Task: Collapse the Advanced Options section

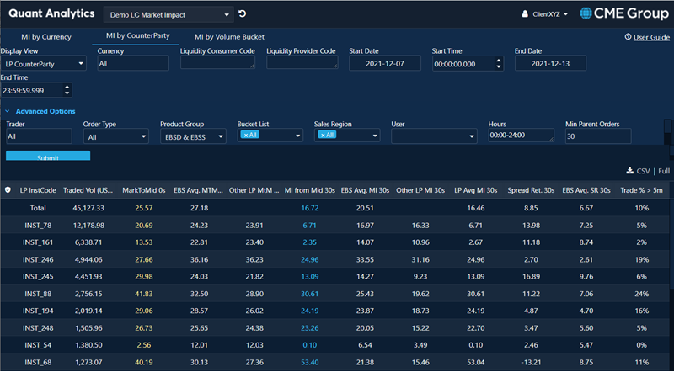Action: tap(8, 111)
